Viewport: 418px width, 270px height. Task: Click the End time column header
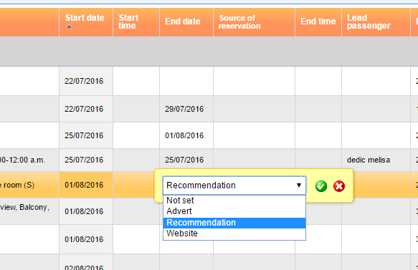click(318, 21)
